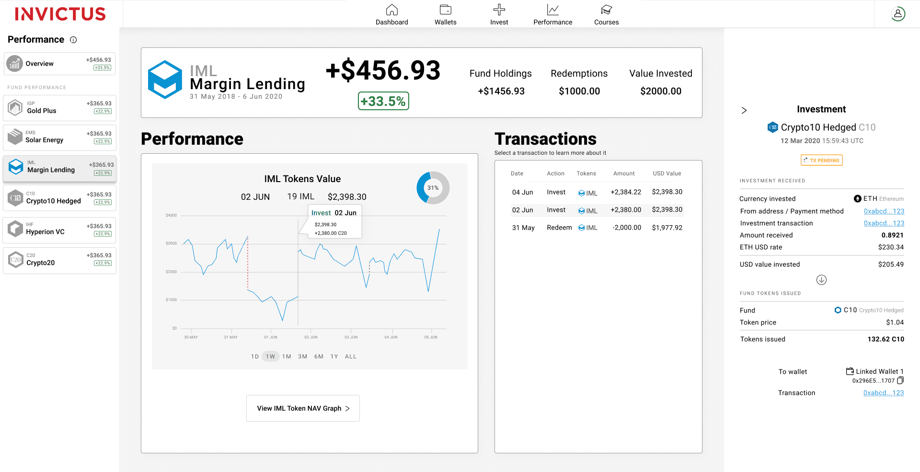The width and height of the screenshot is (920, 472).
Task: Select the 3M time range
Action: pos(303,357)
